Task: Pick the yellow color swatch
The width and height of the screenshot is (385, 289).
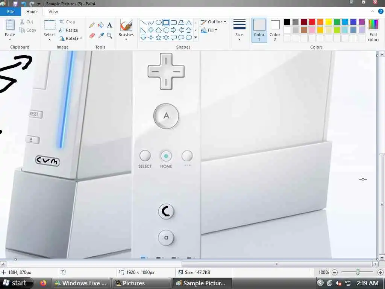Action: [329, 22]
